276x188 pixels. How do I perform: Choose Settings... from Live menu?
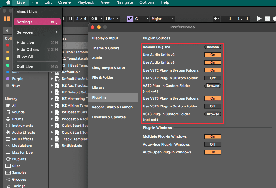(x=37, y=22)
